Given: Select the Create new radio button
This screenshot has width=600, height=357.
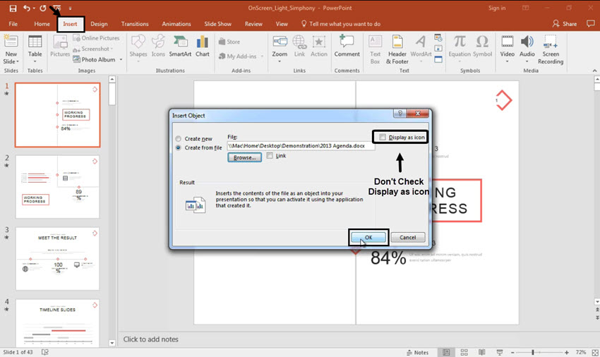Looking at the screenshot, I should (179, 139).
